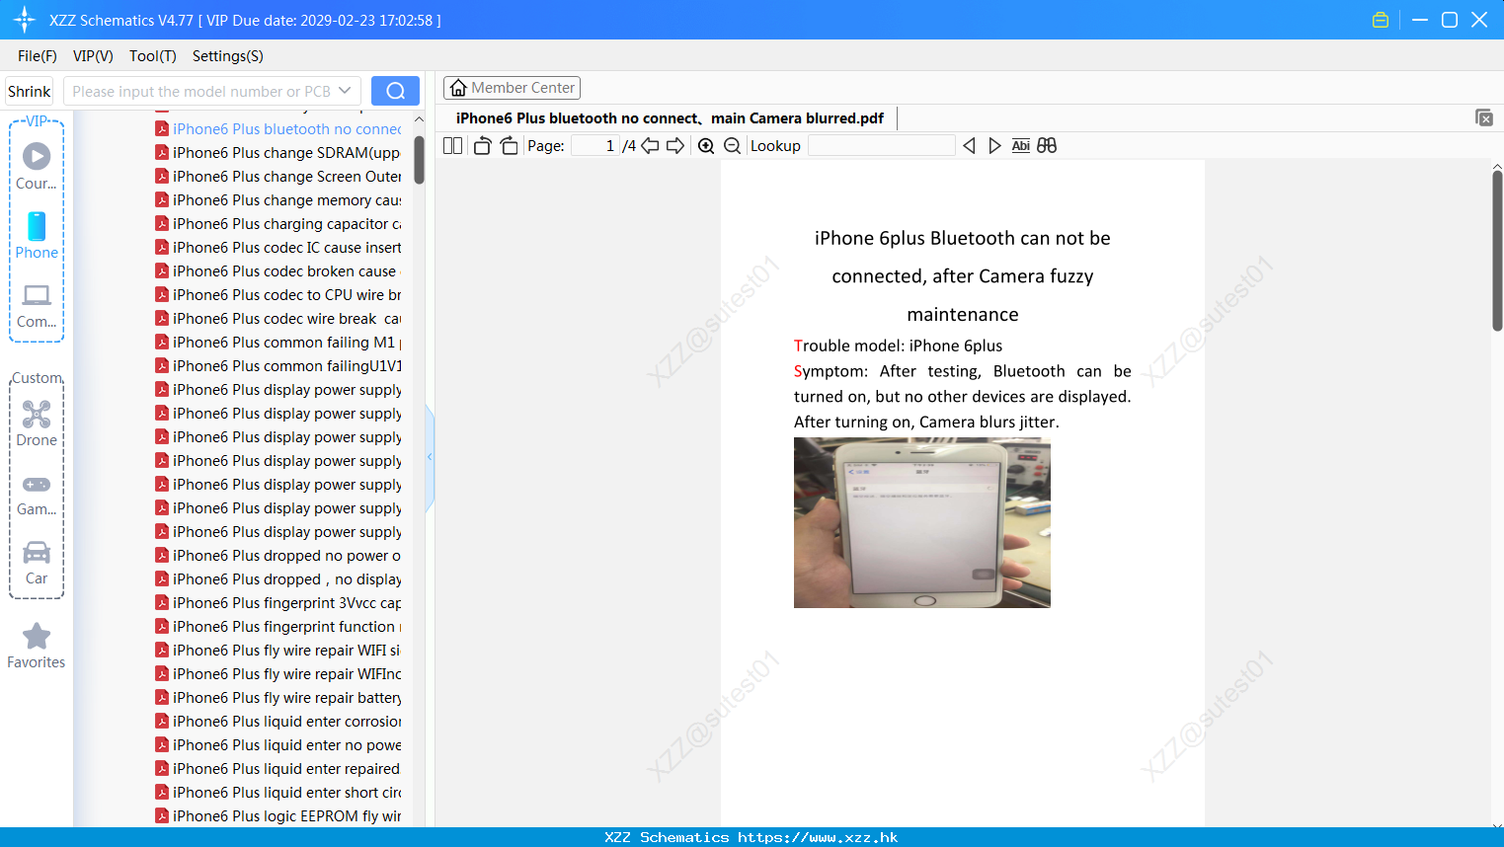Viewport: 1504px width, 847px height.
Task: Open 'iPhone6 Plus fingerprint 3Vvcc' file
Action: tap(278, 602)
